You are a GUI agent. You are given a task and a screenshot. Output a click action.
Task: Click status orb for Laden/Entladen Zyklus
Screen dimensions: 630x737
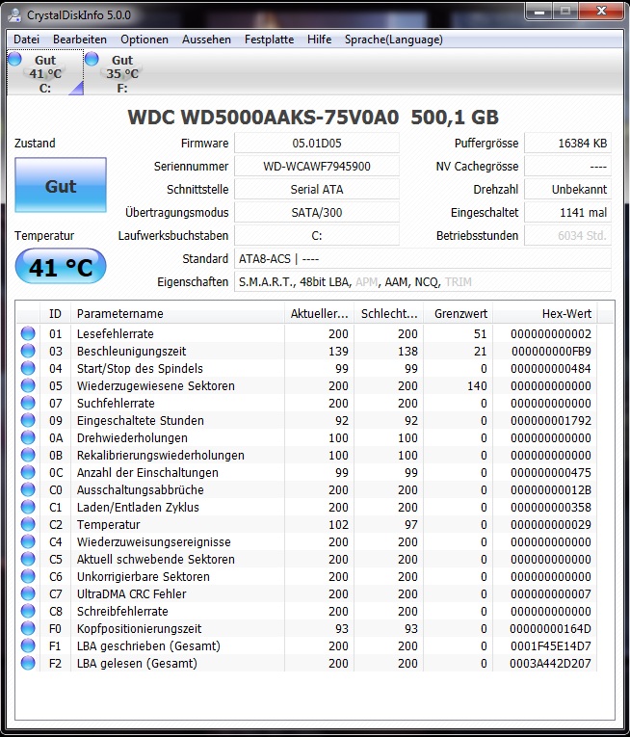coord(28,507)
